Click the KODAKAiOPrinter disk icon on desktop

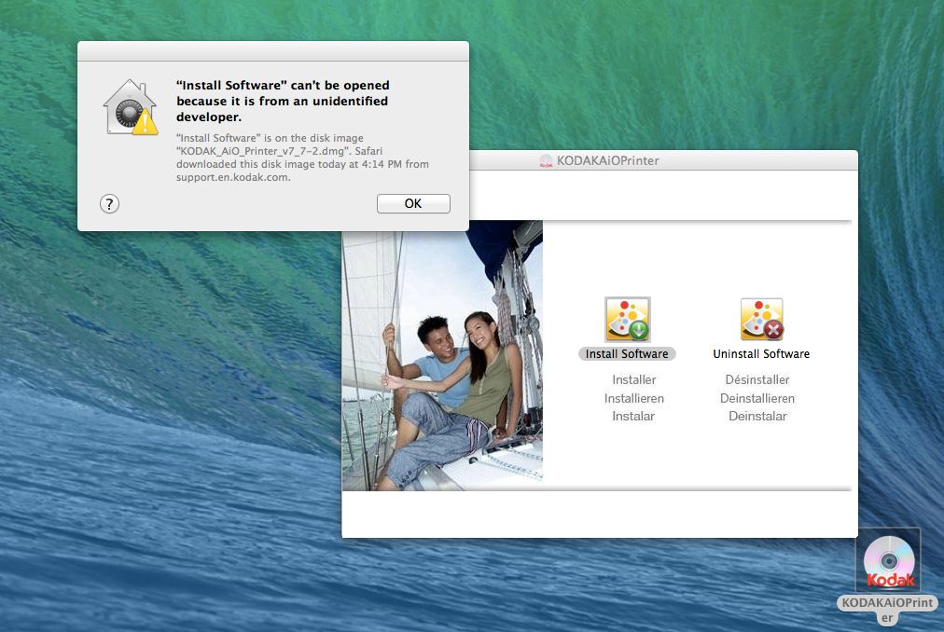(889, 561)
